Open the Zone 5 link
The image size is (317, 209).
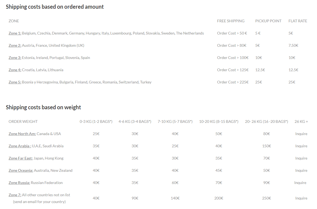(x=15, y=82)
